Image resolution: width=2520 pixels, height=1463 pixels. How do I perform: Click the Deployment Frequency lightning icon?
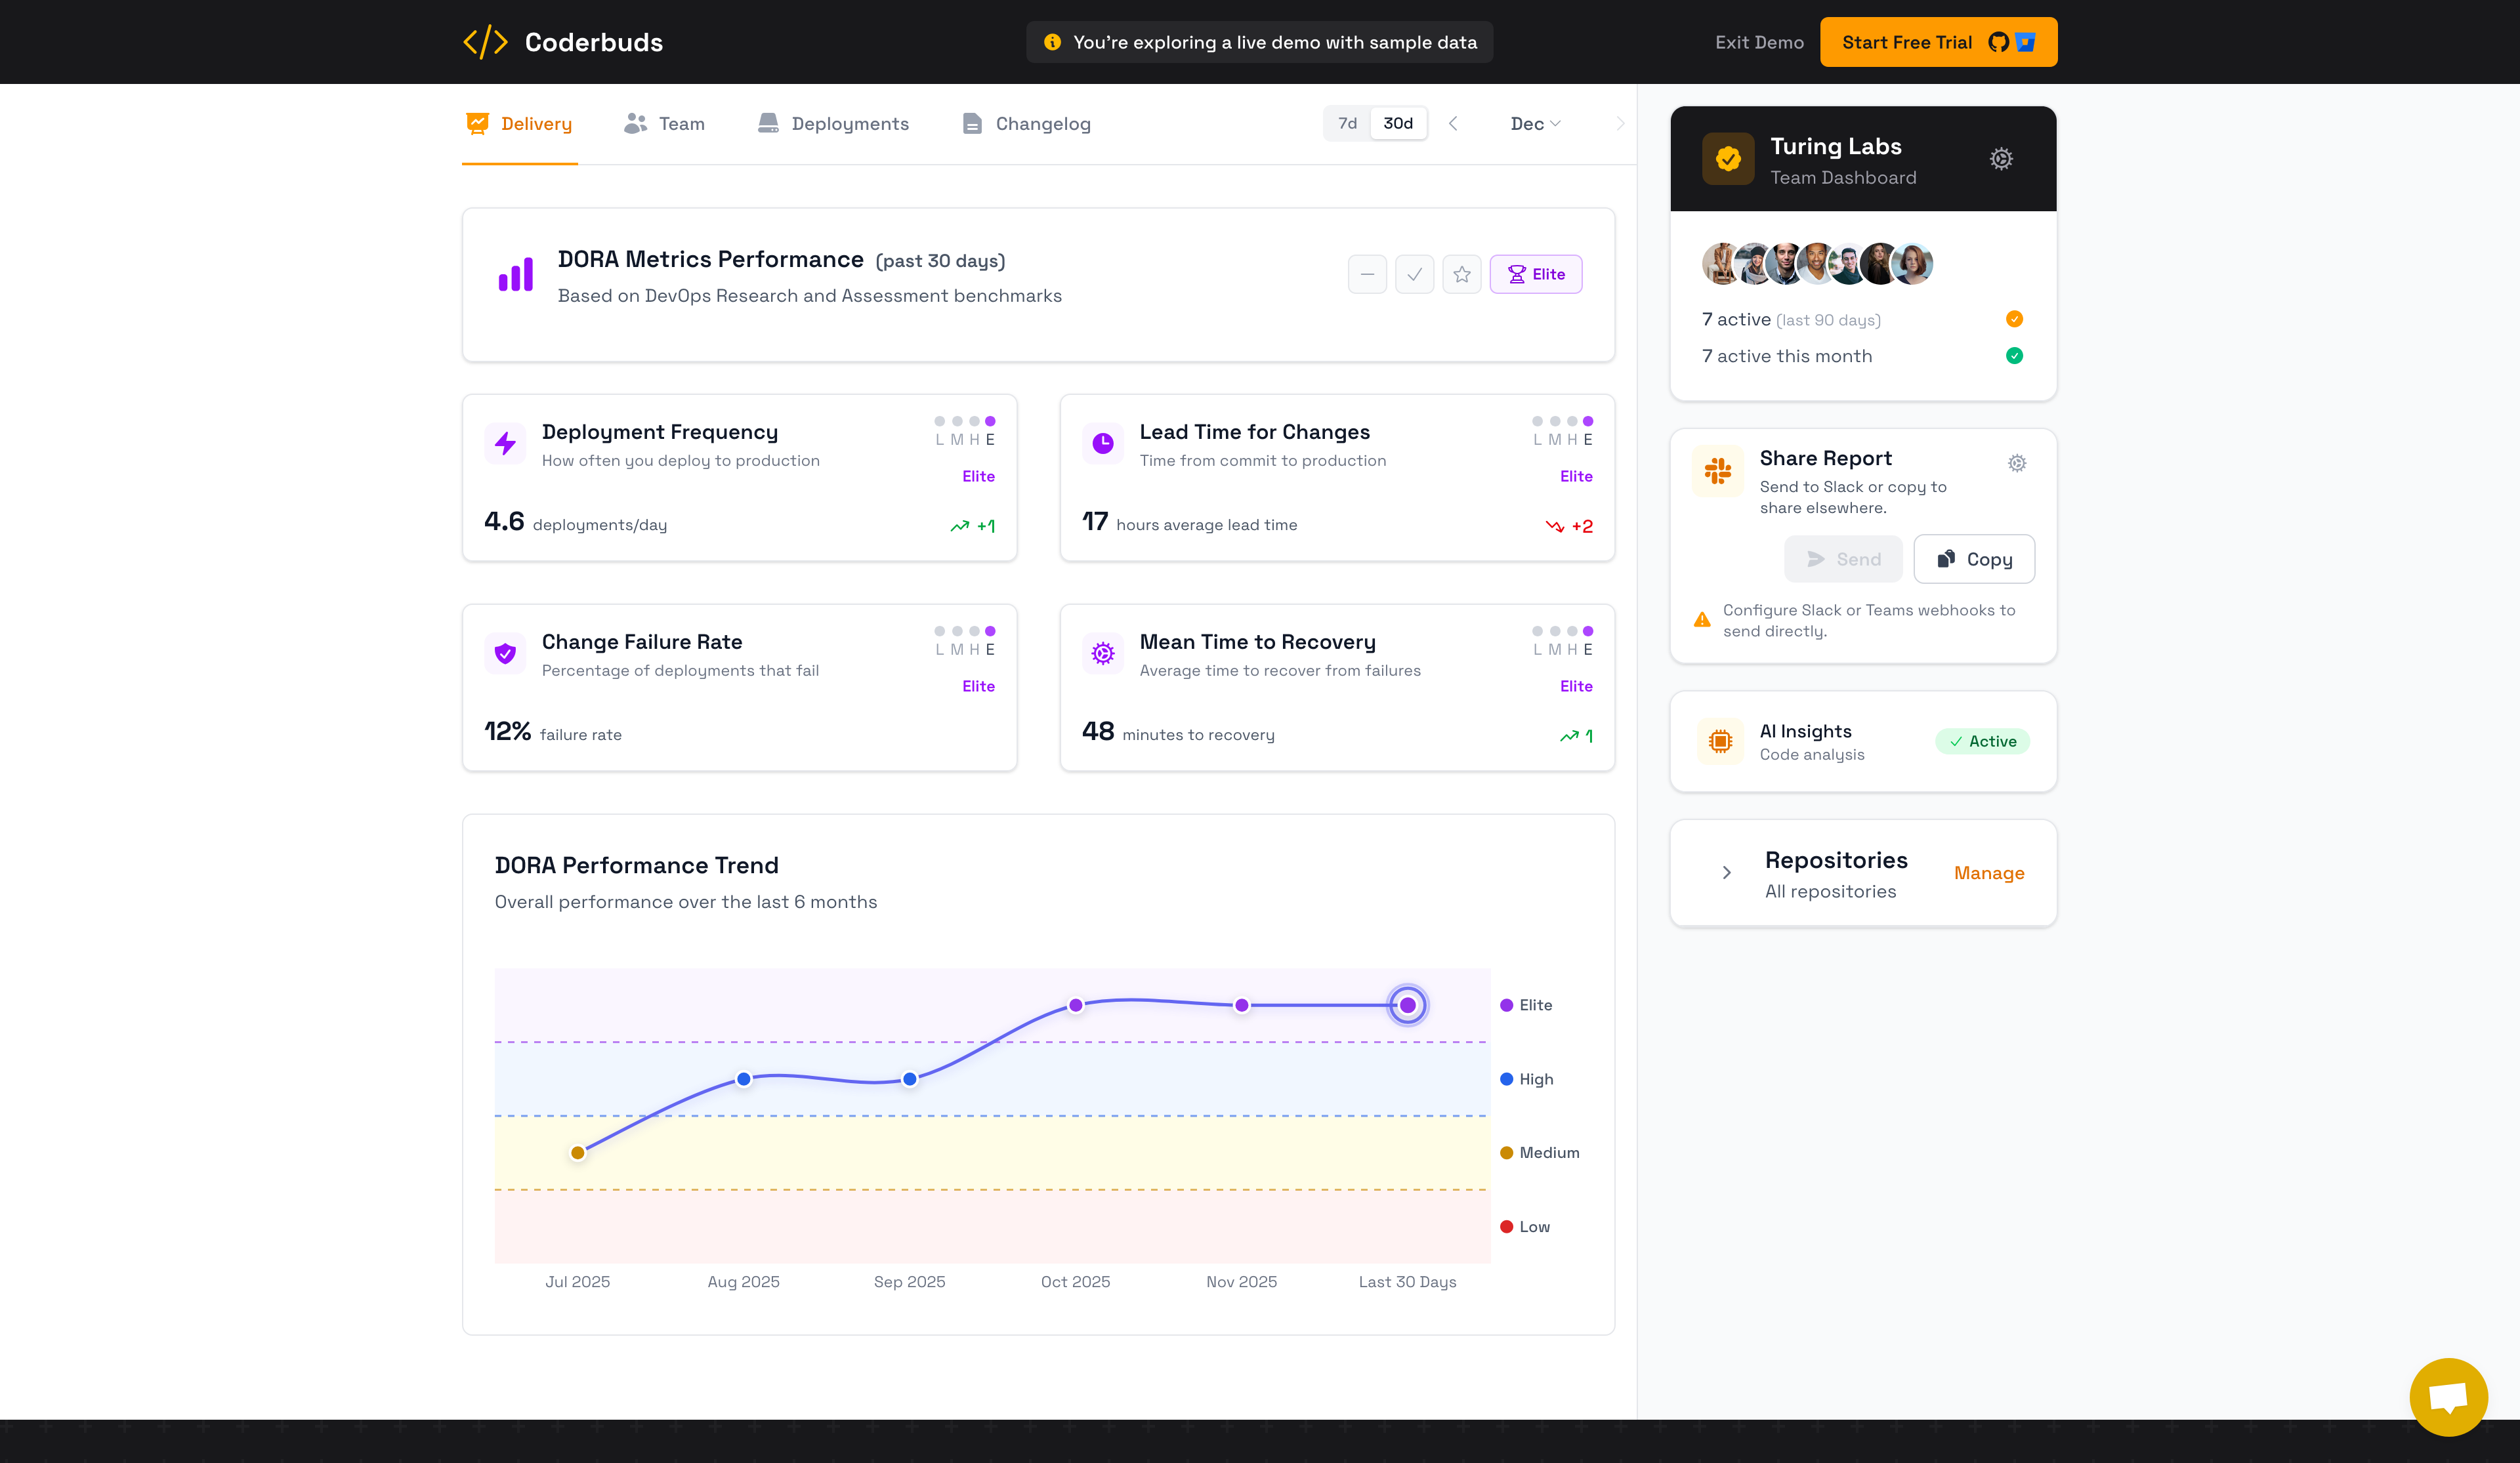click(x=505, y=443)
